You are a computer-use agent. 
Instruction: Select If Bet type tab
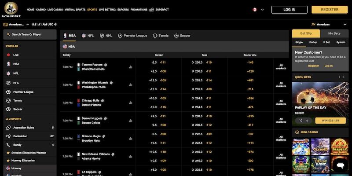(x=326, y=42)
